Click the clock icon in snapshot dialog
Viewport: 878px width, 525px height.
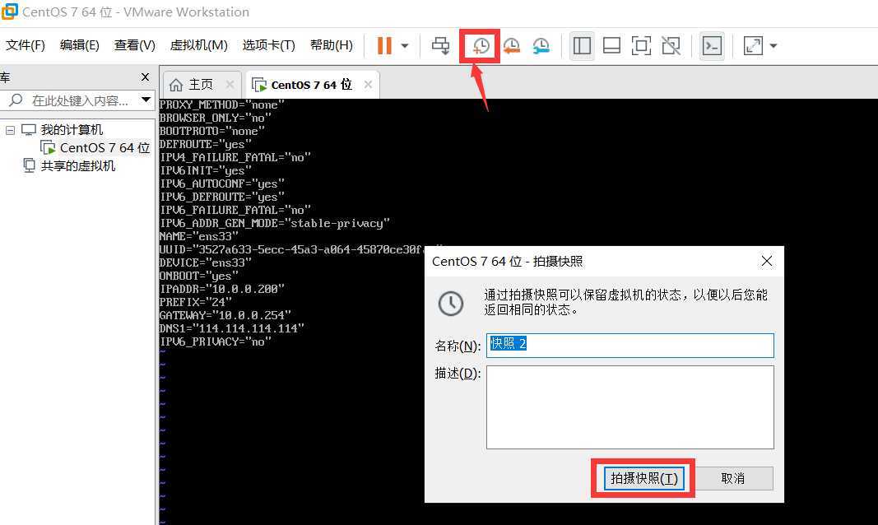(x=451, y=304)
